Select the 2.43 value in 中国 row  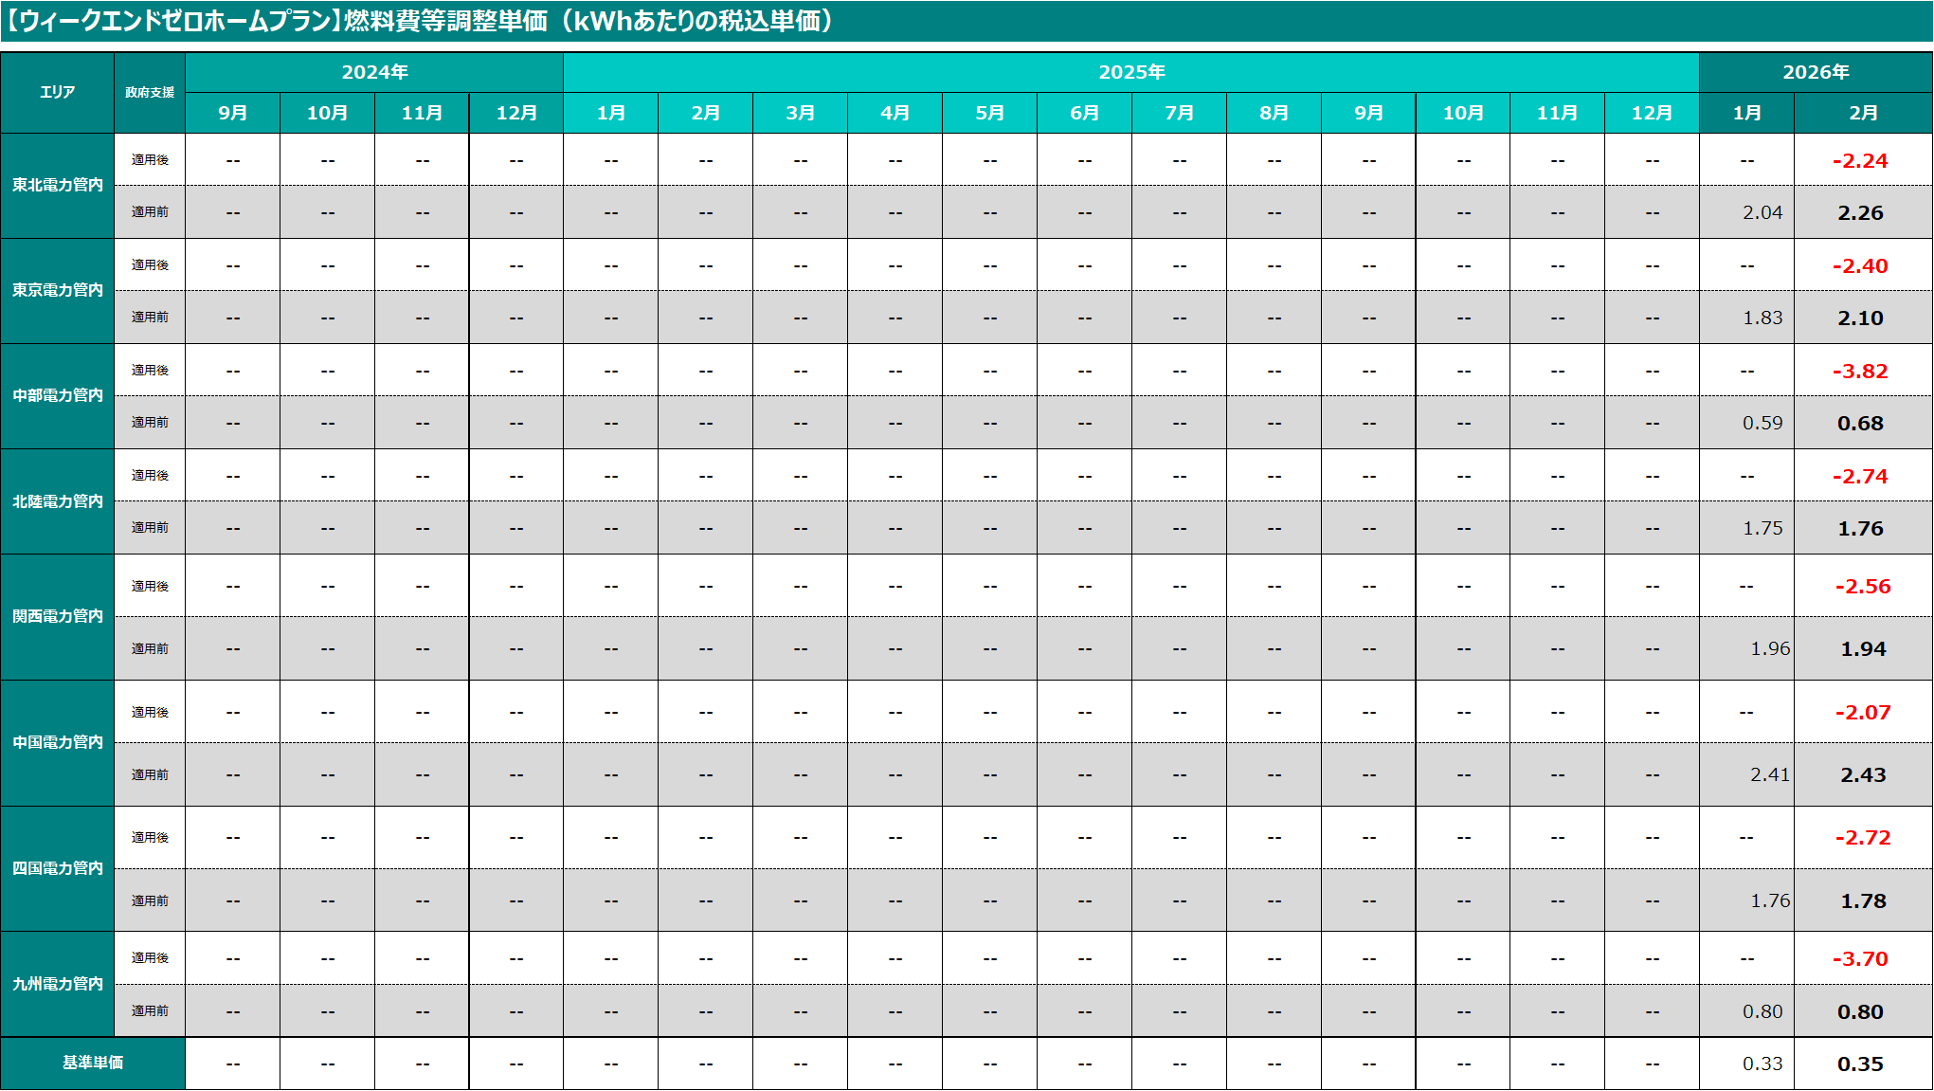(1863, 774)
